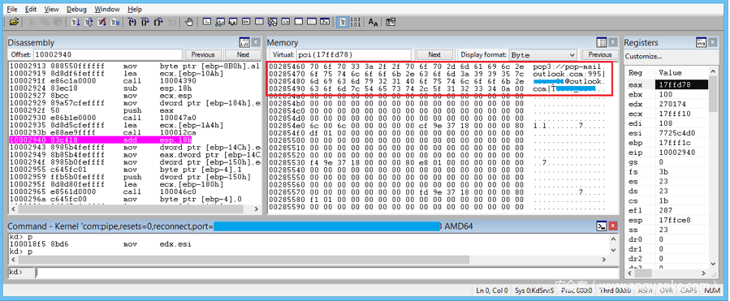The height and width of the screenshot is (301, 730).
Task: Open the Window menu
Action: [x=106, y=9]
